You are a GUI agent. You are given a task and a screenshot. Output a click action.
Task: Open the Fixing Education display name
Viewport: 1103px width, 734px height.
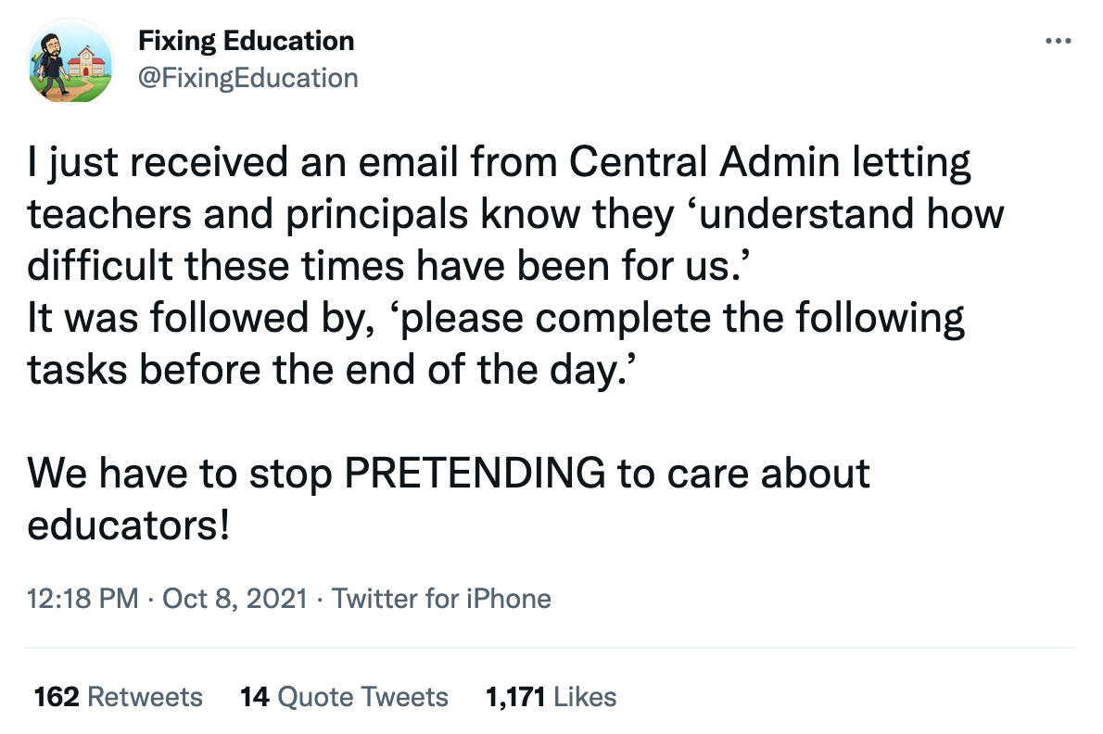click(247, 41)
